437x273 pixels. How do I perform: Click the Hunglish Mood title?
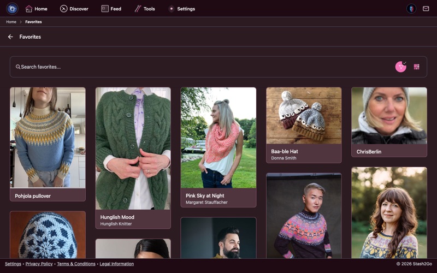coord(117,217)
